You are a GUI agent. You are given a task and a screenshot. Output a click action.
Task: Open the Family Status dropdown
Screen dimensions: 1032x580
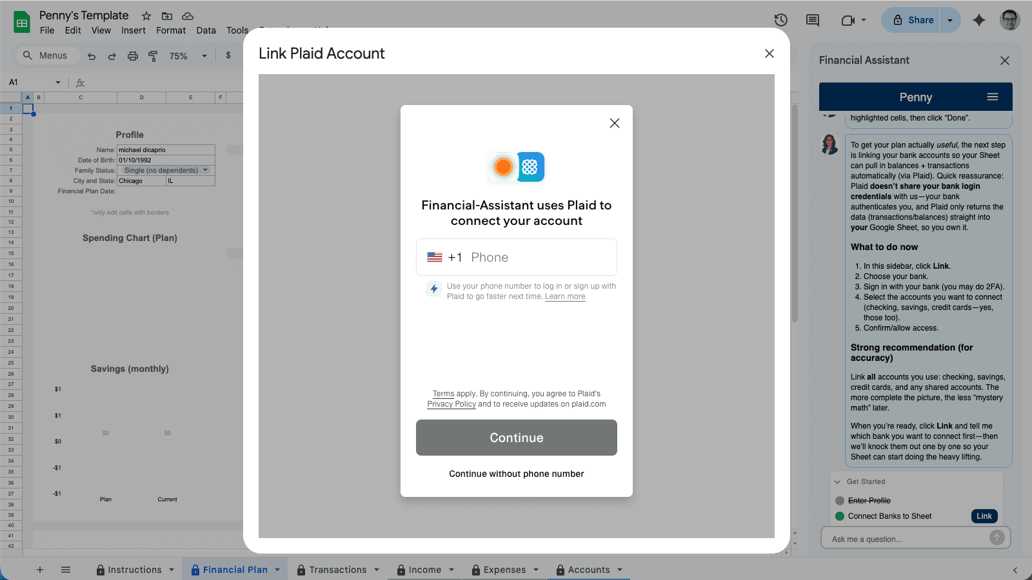(x=205, y=169)
